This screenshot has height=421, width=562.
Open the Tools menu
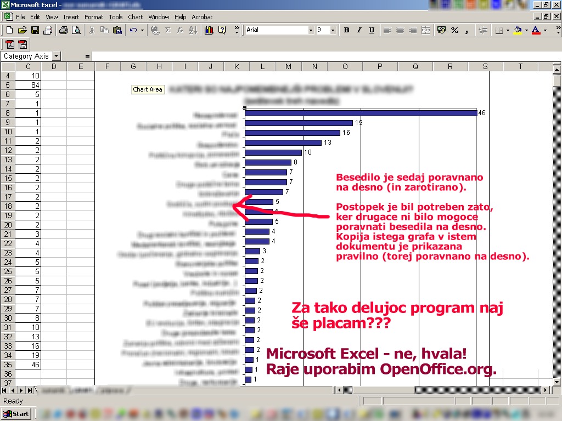pos(115,17)
